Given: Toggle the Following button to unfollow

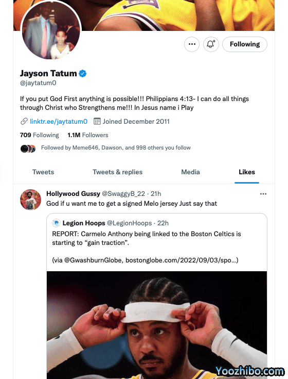Looking at the screenshot, I should [245, 44].
